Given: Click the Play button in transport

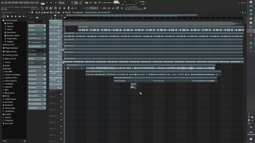Looking at the screenshot, I should [x=47, y=3].
